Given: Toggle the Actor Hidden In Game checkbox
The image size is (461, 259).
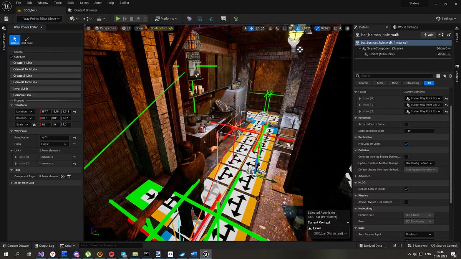Looking at the screenshot, I should coord(406,124).
